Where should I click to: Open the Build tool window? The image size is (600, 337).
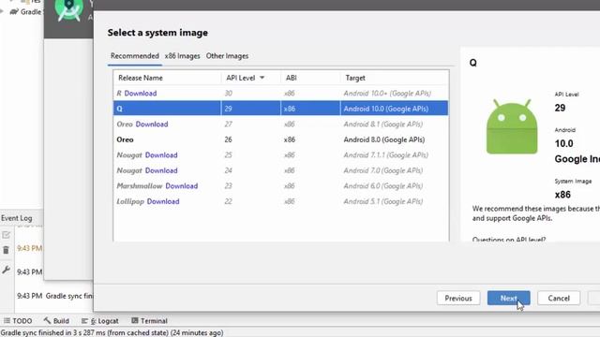[x=56, y=321]
